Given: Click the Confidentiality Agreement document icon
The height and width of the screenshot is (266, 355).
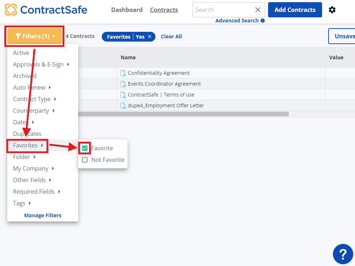Looking at the screenshot, I should tap(123, 73).
